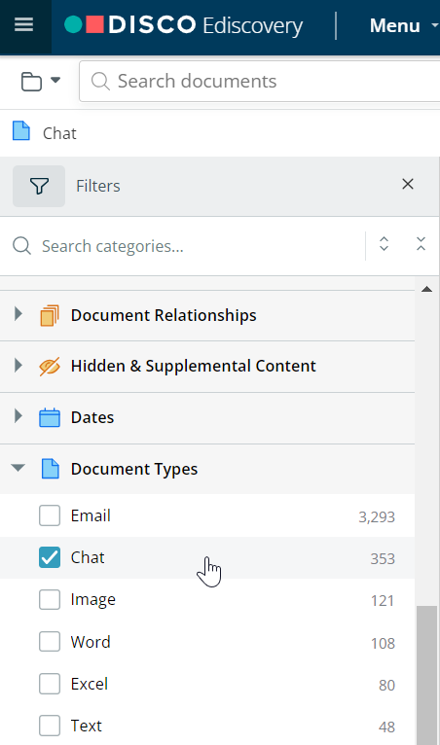This screenshot has width=440, height=745.
Task: Toggle the Filters funnel button
Action: (x=39, y=186)
